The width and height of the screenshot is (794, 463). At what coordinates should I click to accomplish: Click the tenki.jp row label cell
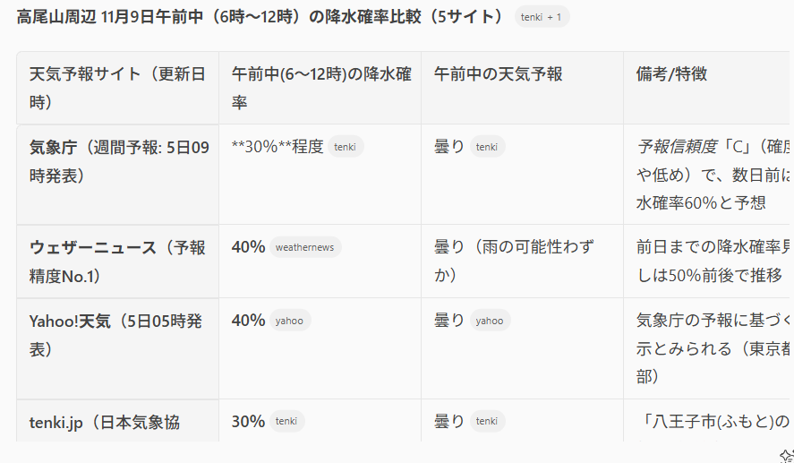[x=105, y=422]
